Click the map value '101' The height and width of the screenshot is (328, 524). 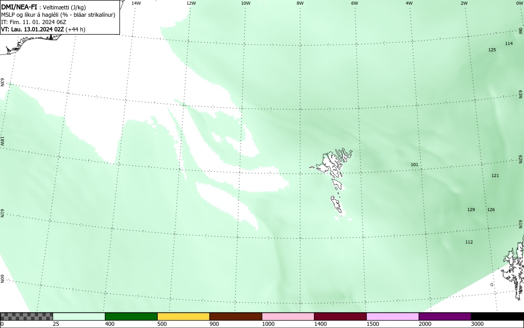tap(414, 165)
